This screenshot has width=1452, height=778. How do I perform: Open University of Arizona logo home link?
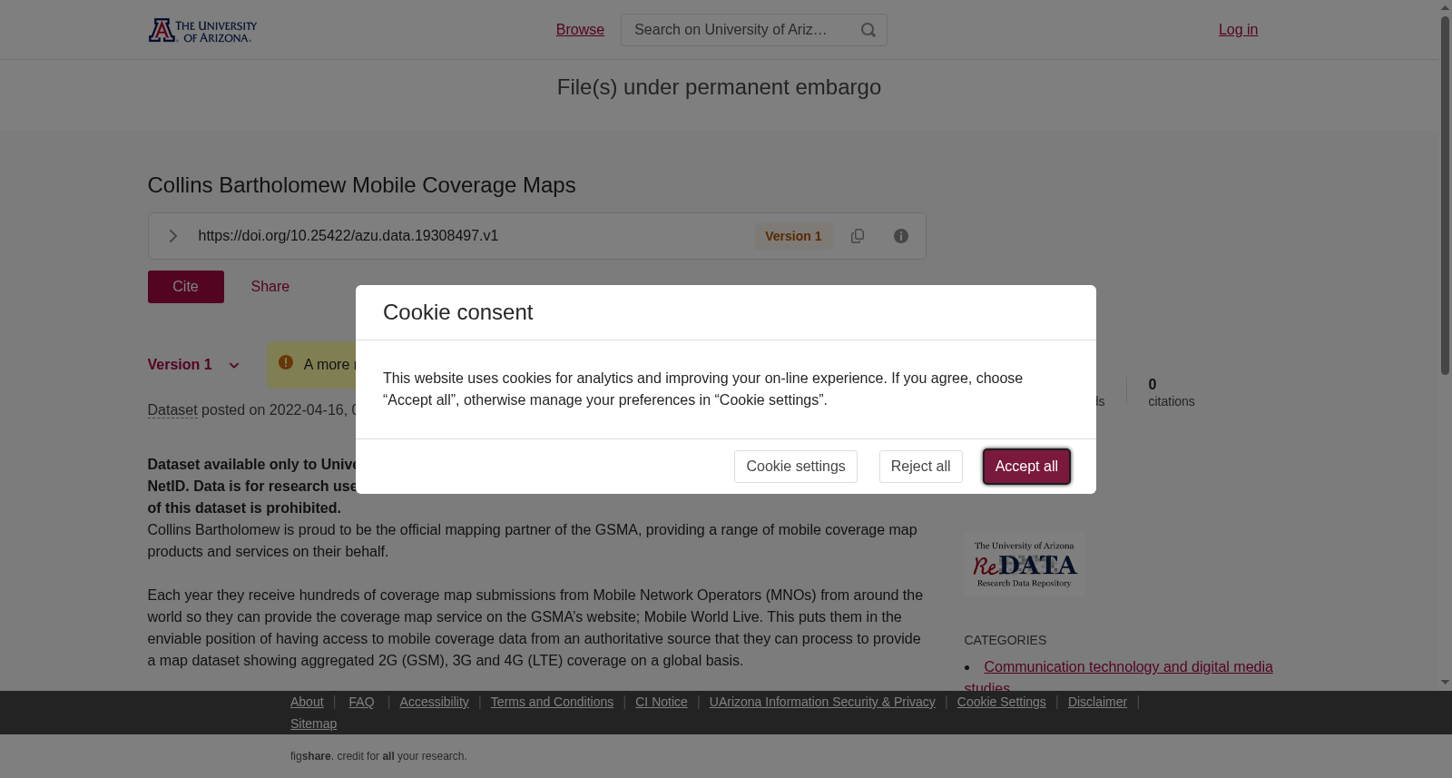202,30
